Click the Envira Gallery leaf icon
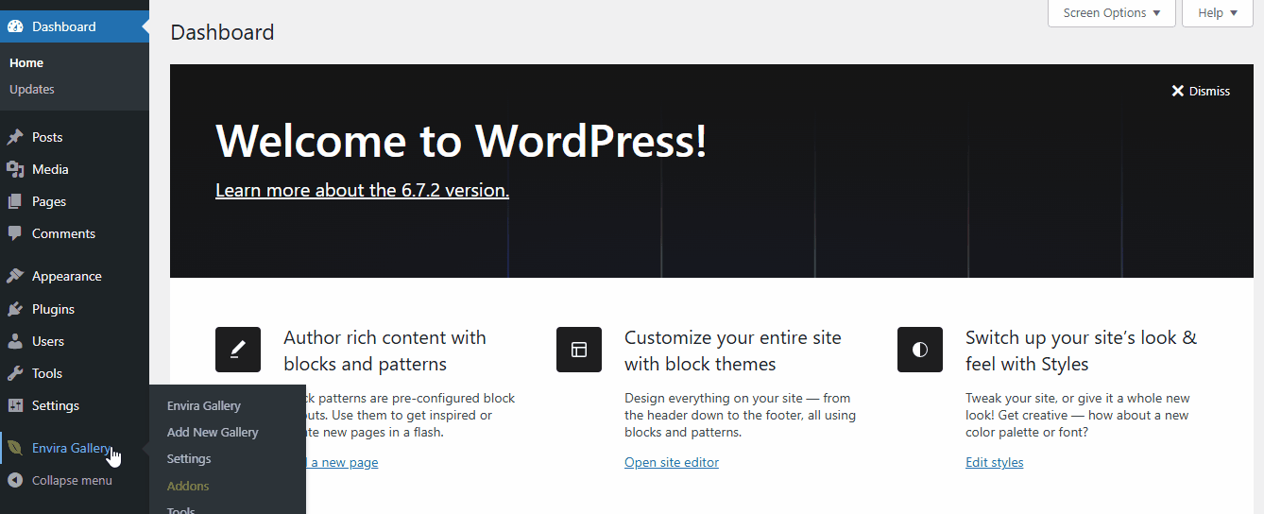The height and width of the screenshot is (514, 1264). (15, 448)
